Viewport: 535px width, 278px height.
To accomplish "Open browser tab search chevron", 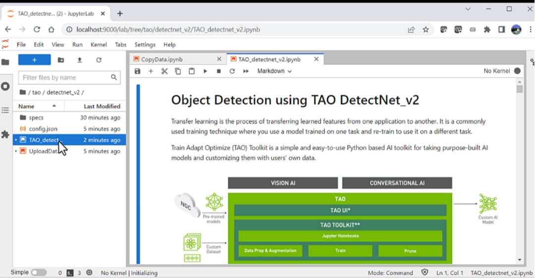I will [x=468, y=9].
